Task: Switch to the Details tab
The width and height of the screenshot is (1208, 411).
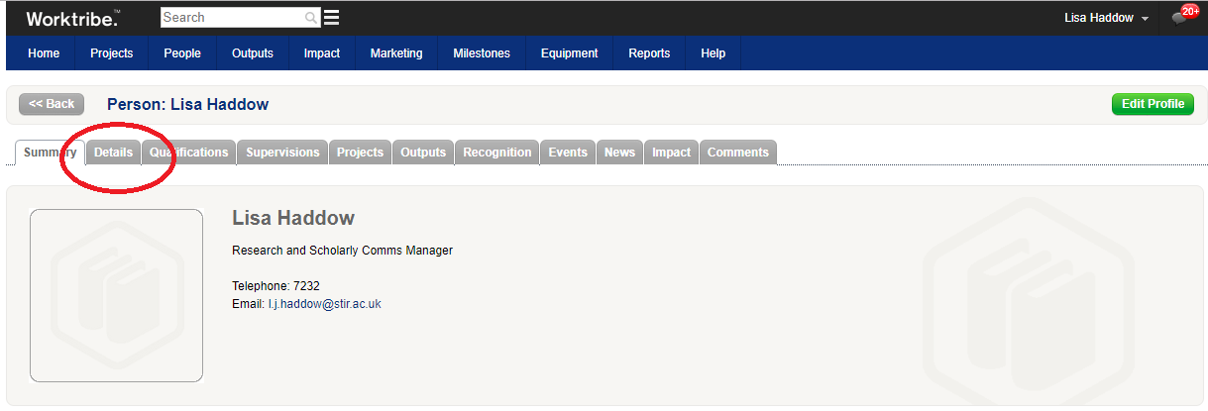Action: click(x=113, y=153)
